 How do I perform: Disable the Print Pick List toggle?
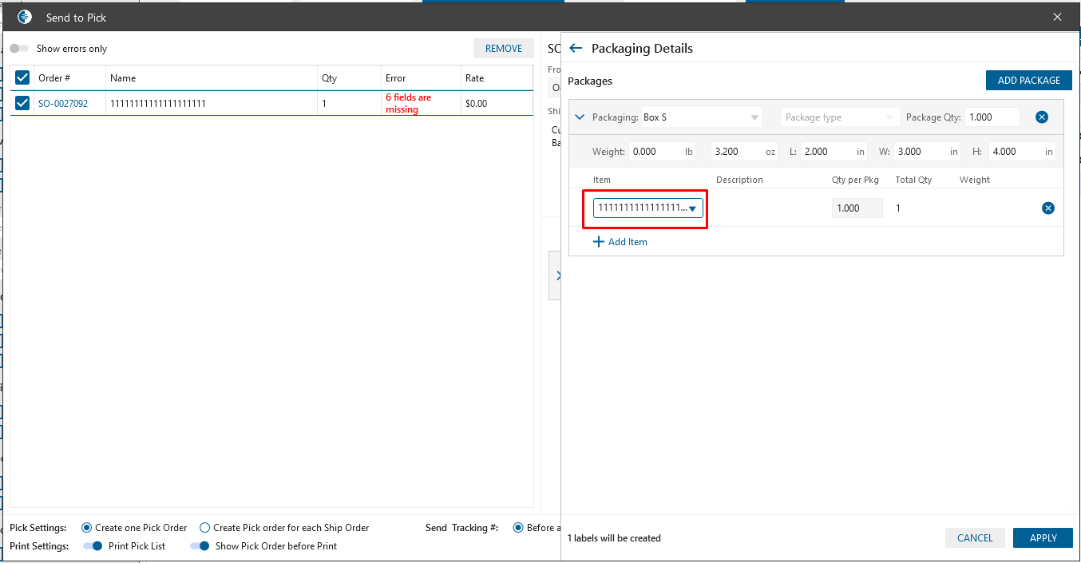click(93, 546)
